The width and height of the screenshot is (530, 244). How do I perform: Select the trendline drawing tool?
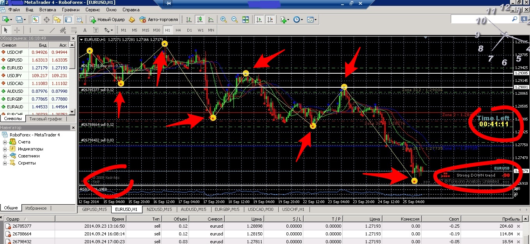click(52, 30)
